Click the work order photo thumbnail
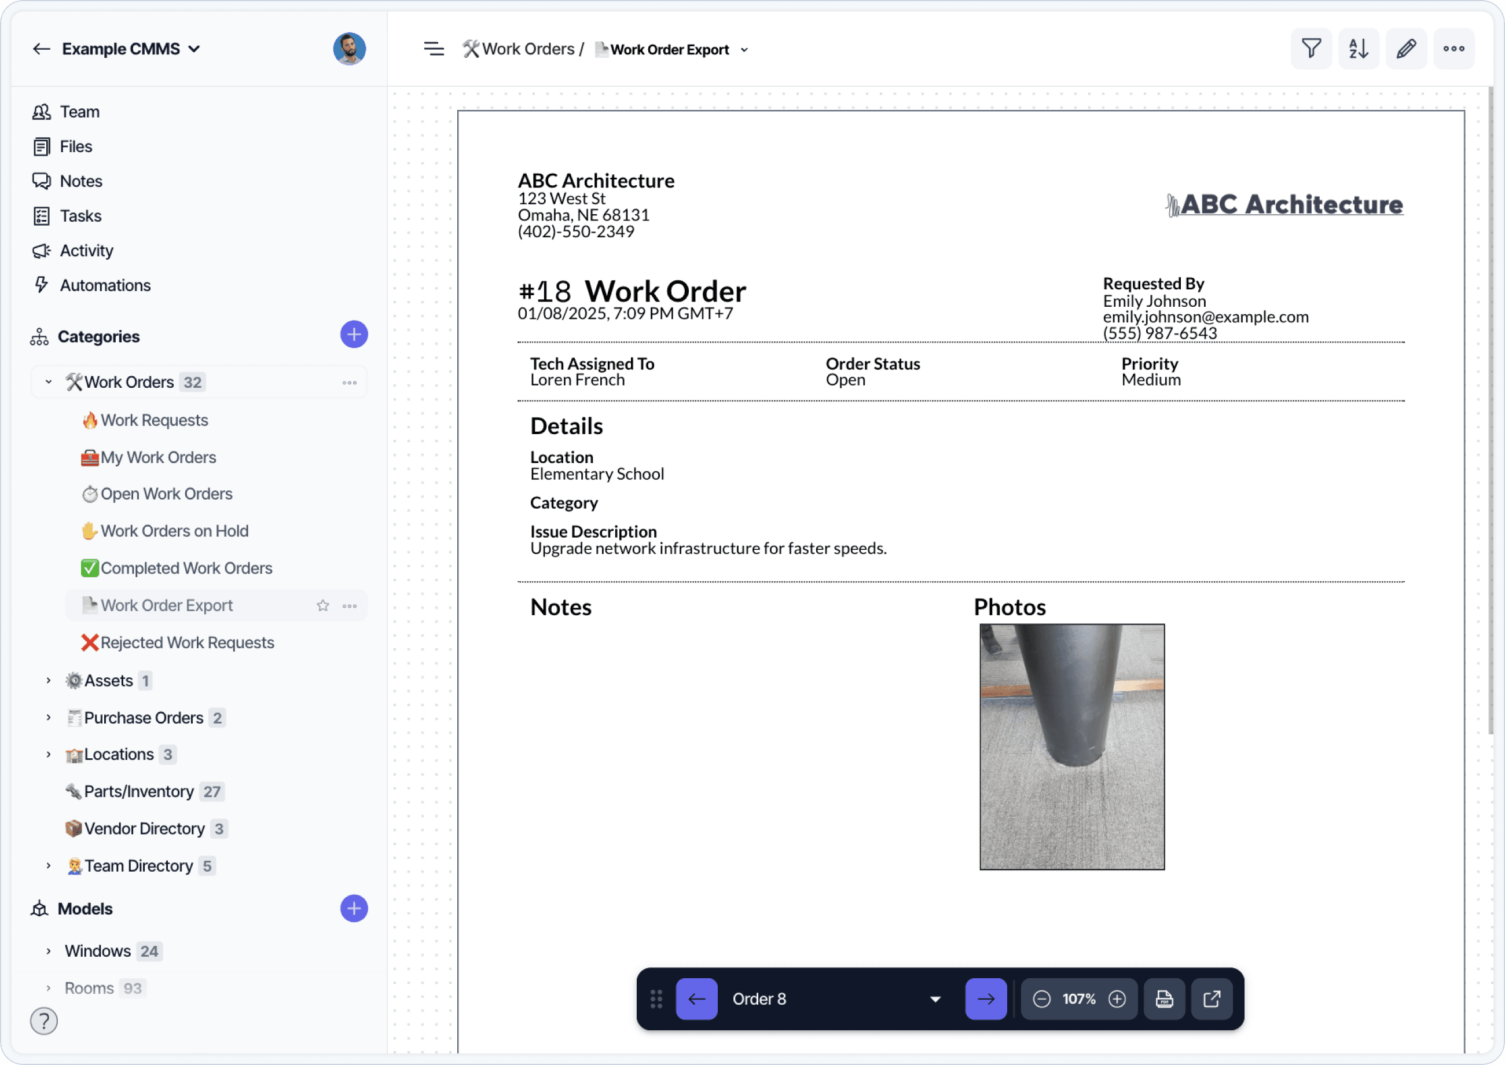This screenshot has width=1505, height=1065. point(1071,746)
